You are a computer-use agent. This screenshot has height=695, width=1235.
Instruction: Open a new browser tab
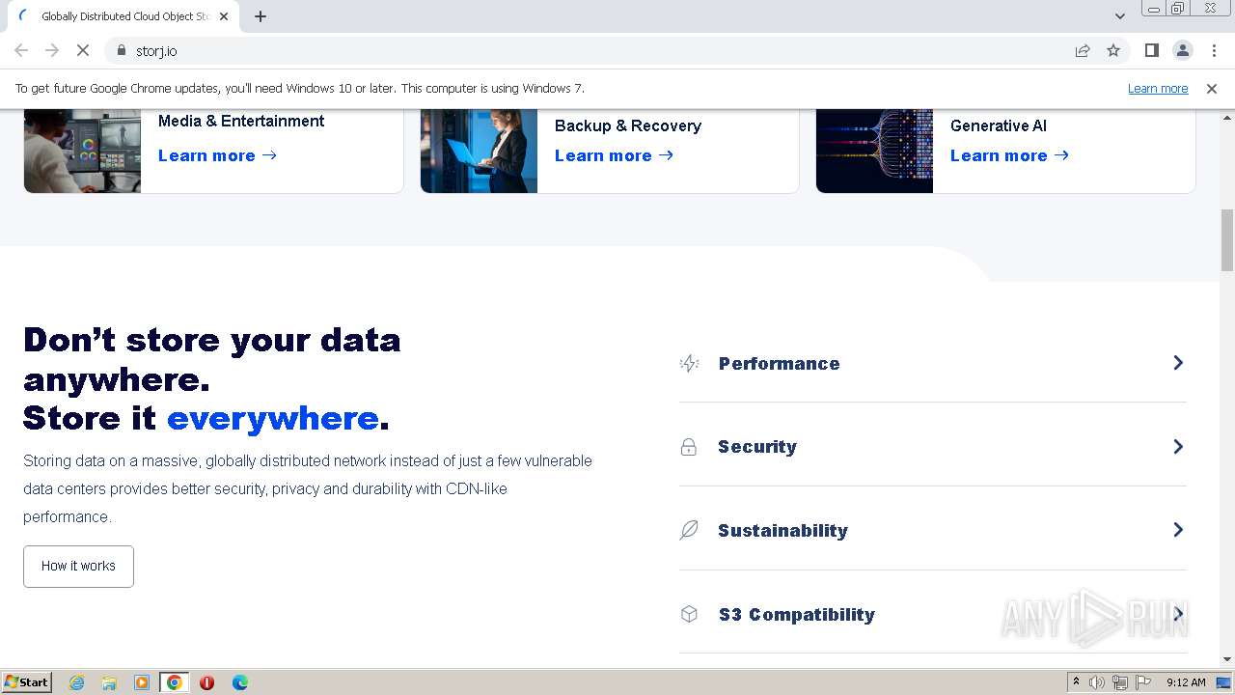tap(260, 16)
